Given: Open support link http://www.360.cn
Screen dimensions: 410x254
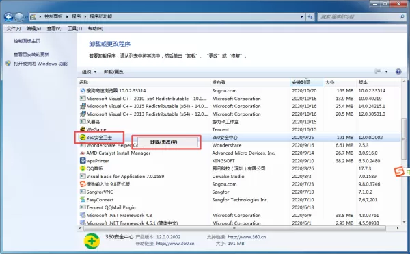Looking at the screenshot, I should click(247, 237).
